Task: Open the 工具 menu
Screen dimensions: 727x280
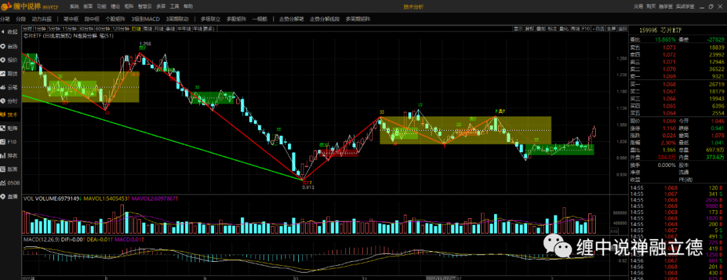Action: tap(175, 7)
